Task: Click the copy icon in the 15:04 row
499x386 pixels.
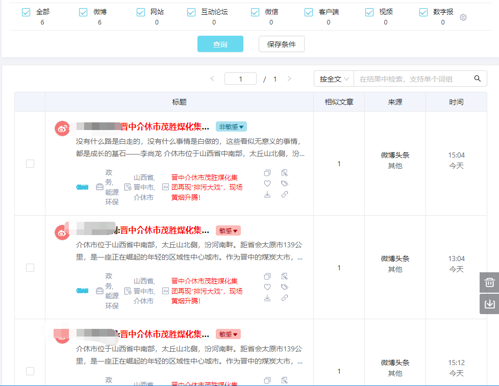Action: [x=267, y=173]
